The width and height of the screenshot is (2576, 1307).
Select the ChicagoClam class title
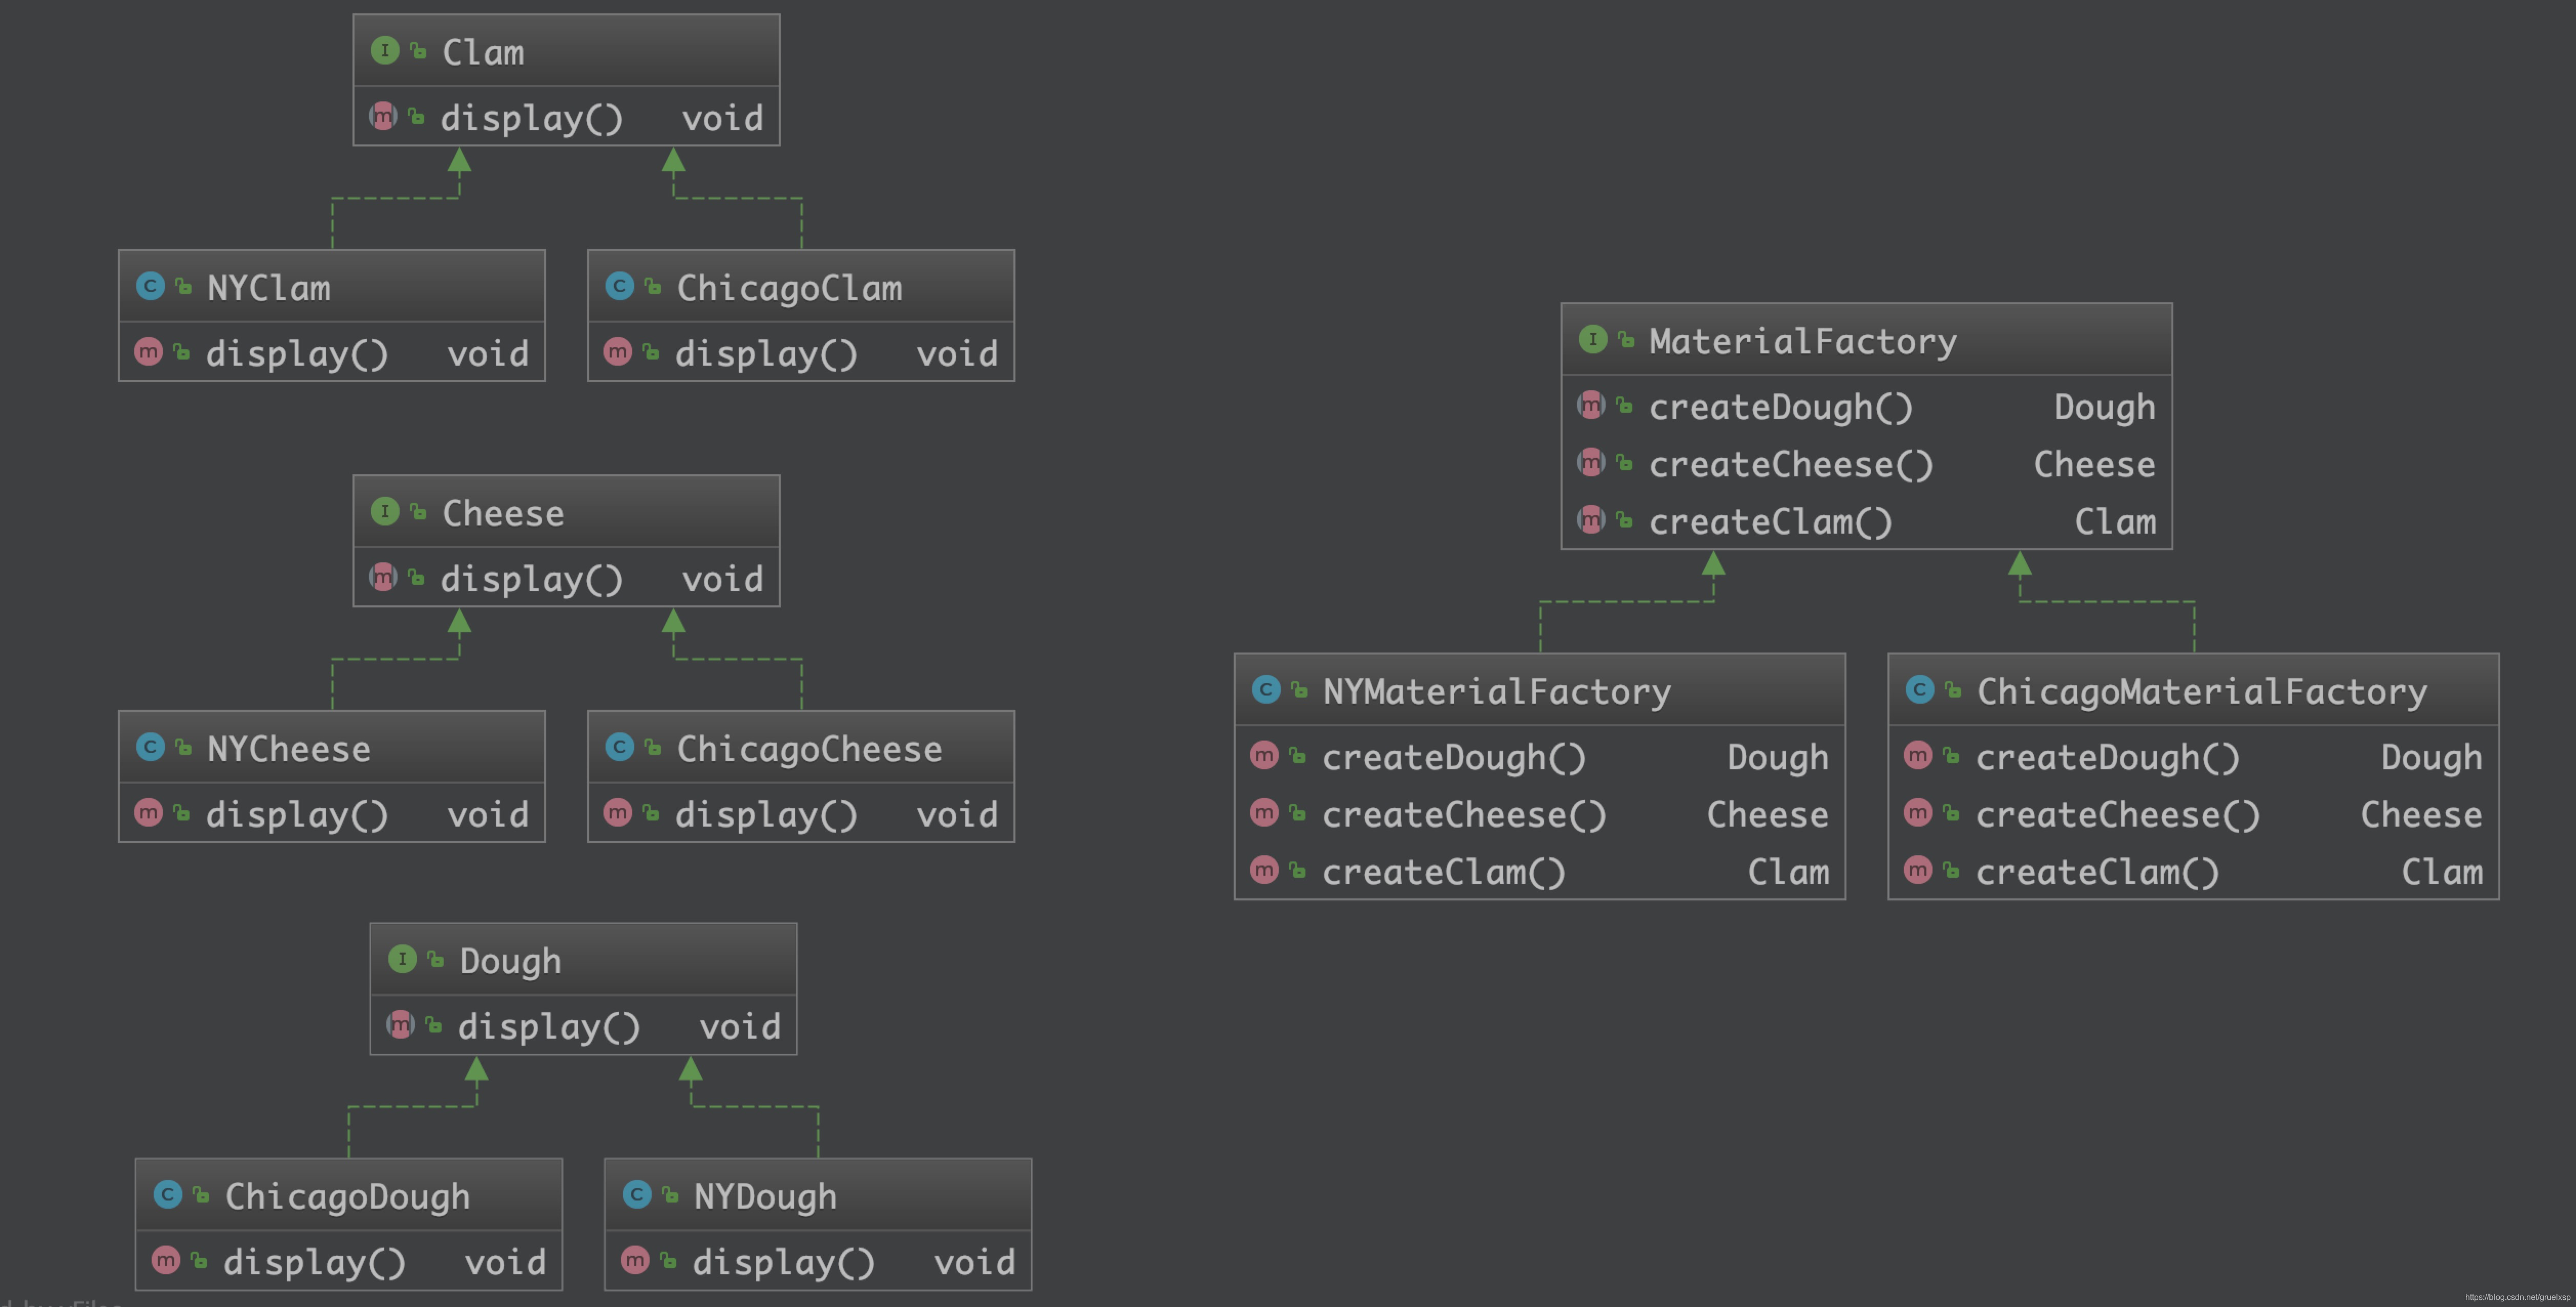click(789, 288)
